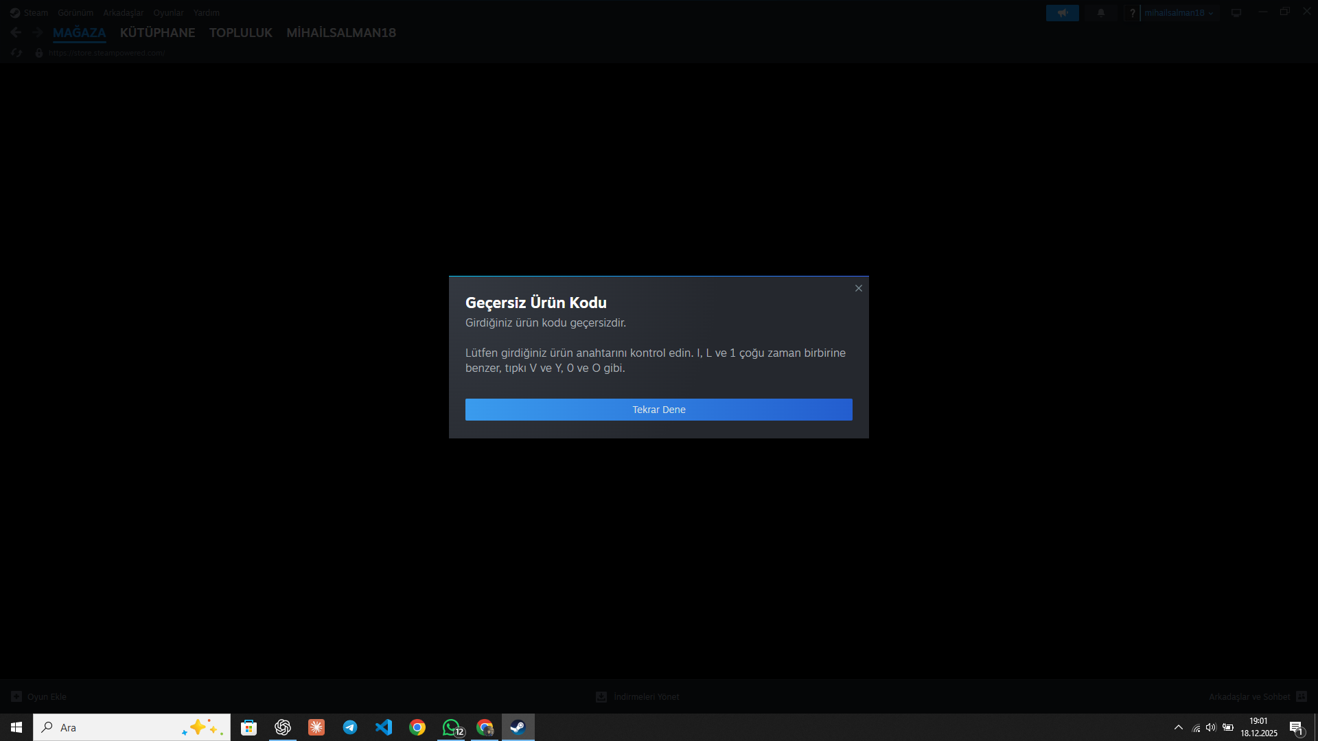Switch to the TOPLULUK tab
Screen dimensions: 1318x741
tap(241, 33)
